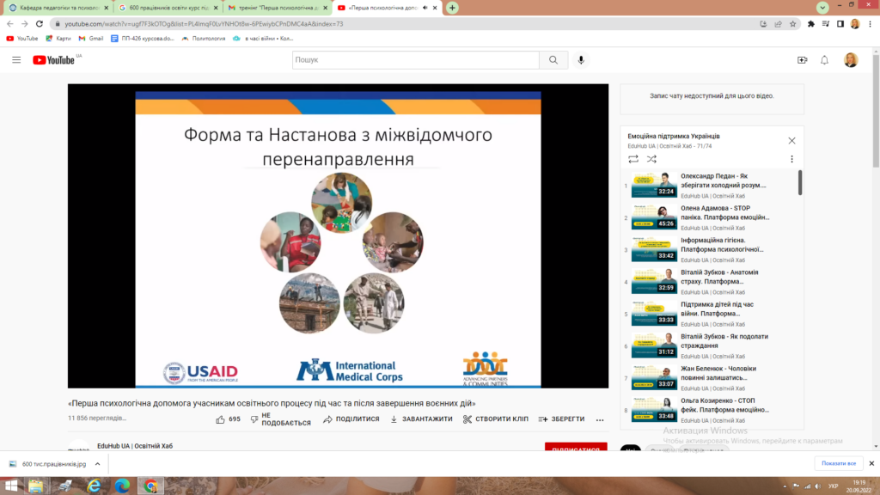Open the notifications bell
Viewport: 880px width, 495px height.
[824, 60]
